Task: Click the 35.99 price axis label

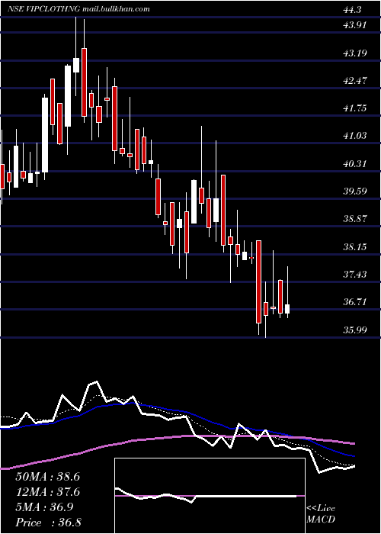Action: (355, 330)
